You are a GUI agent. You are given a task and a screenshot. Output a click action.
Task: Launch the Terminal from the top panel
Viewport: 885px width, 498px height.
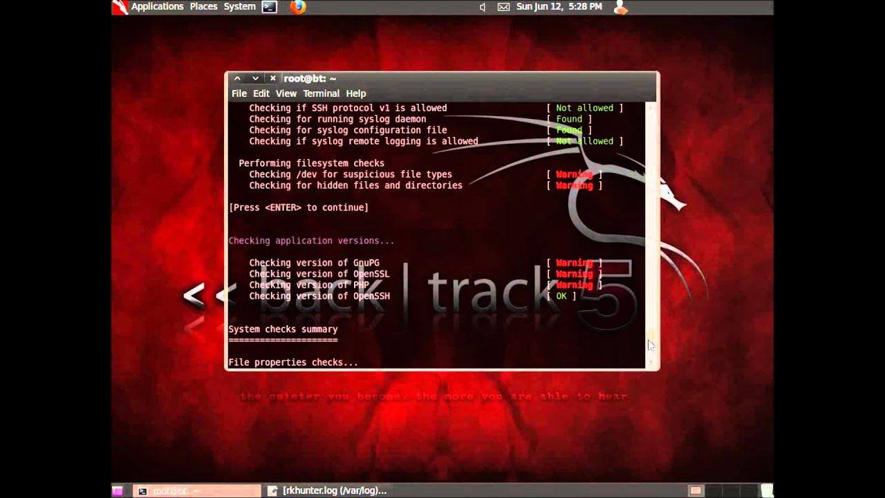pyautogui.click(x=270, y=7)
